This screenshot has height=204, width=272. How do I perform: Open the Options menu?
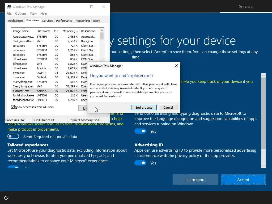pyautogui.click(x=21, y=14)
